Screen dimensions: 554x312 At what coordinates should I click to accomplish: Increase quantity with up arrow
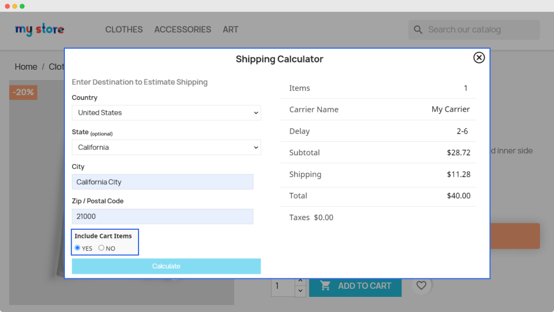click(x=300, y=281)
